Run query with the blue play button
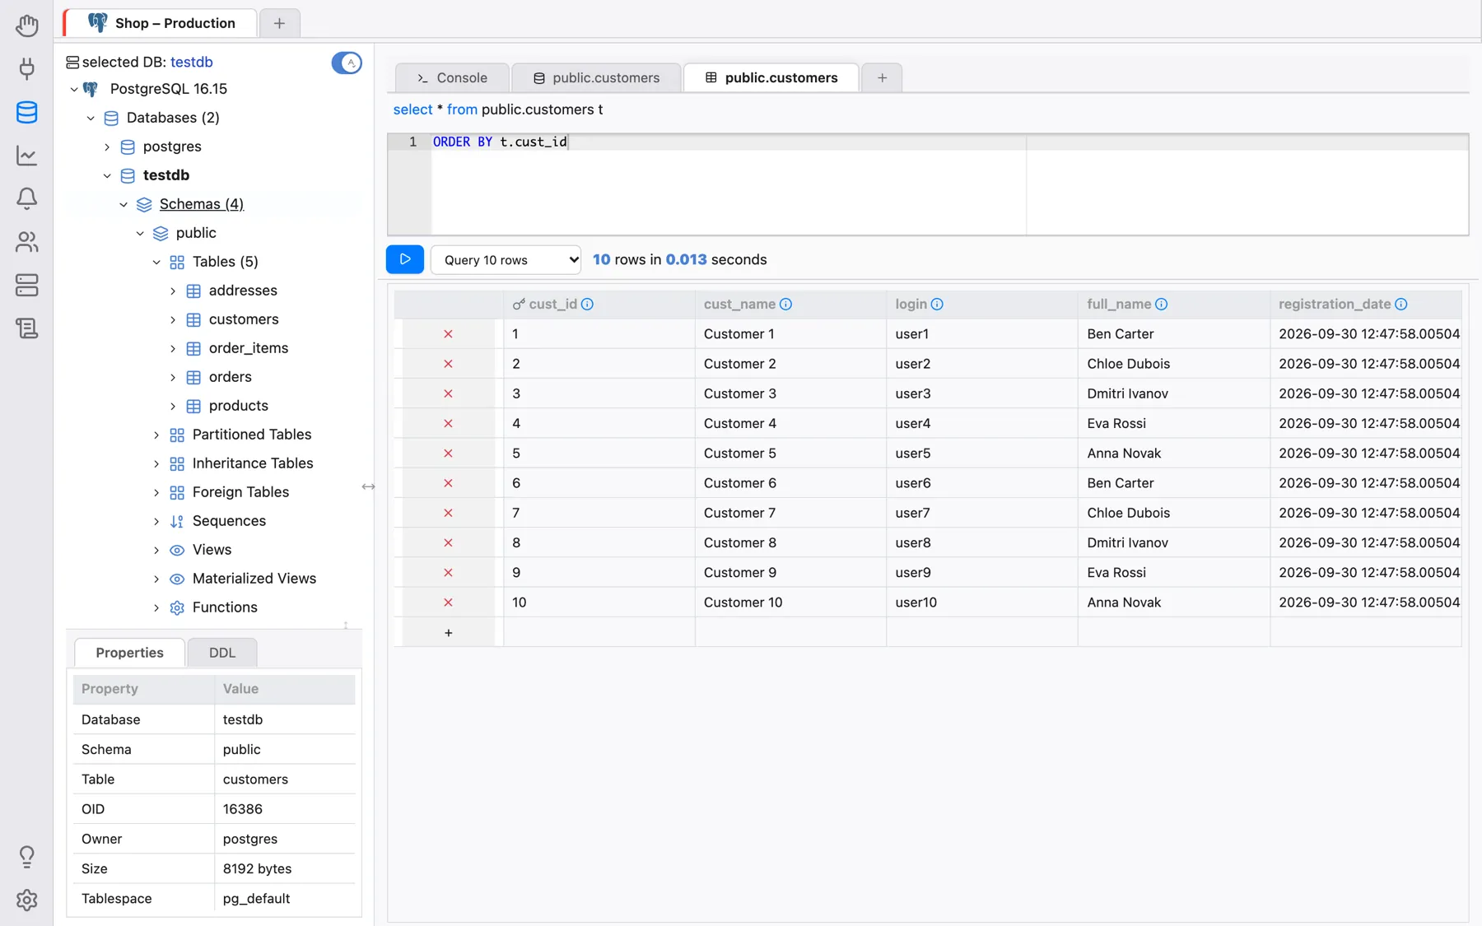1482x926 pixels. click(405, 259)
